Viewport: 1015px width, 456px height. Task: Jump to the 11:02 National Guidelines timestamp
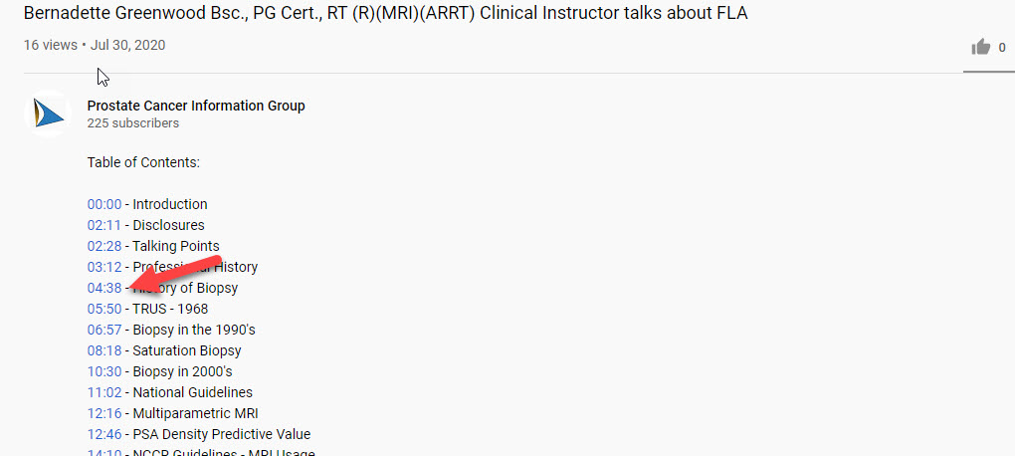104,392
